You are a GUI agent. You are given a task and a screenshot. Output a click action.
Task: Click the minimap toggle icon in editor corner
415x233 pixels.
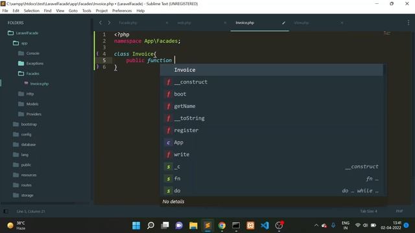387,33
